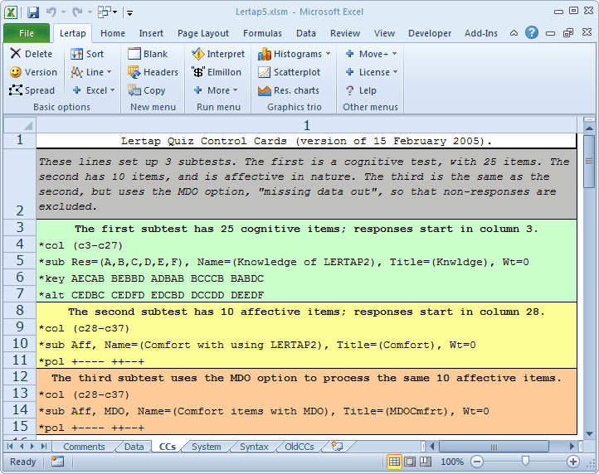This screenshot has width=599, height=474.
Task: Click the vertical scrollbar down arrow
Action: (589, 434)
